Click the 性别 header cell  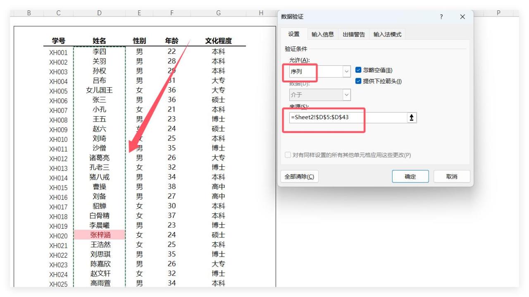(139, 41)
